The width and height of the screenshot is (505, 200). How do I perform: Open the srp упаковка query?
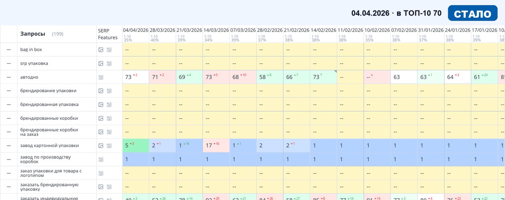[x=34, y=63]
